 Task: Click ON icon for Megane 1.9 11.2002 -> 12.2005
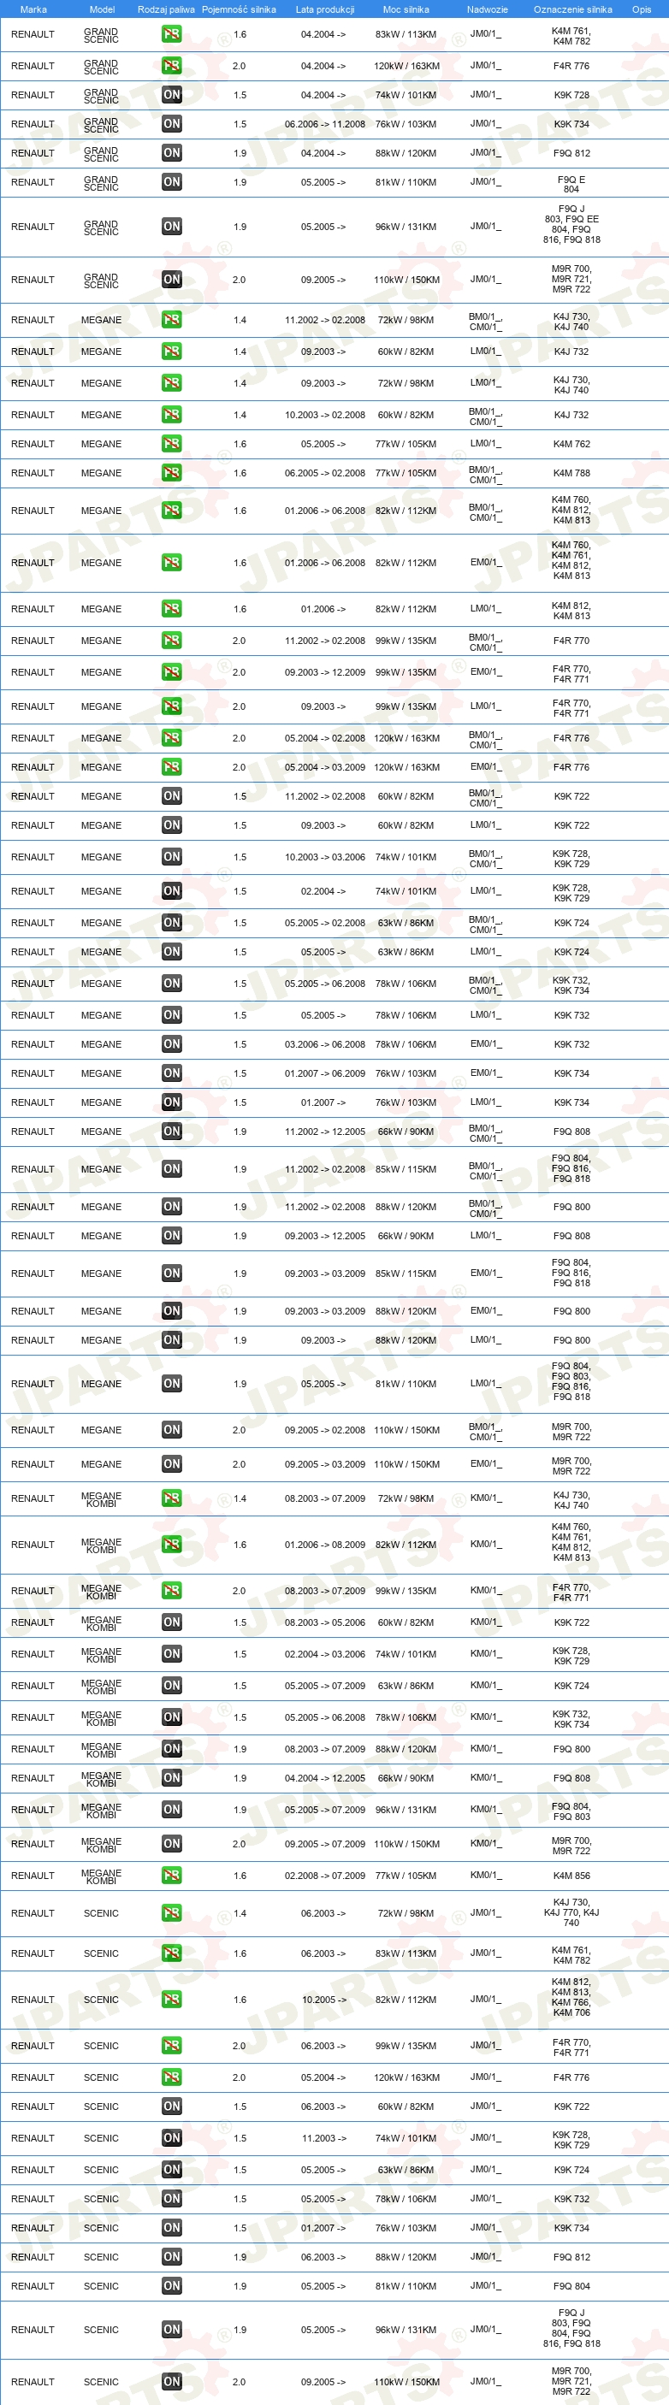[x=172, y=1132]
